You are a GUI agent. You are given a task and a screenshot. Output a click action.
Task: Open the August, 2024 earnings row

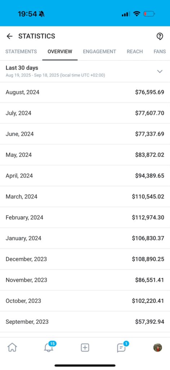(x=85, y=92)
